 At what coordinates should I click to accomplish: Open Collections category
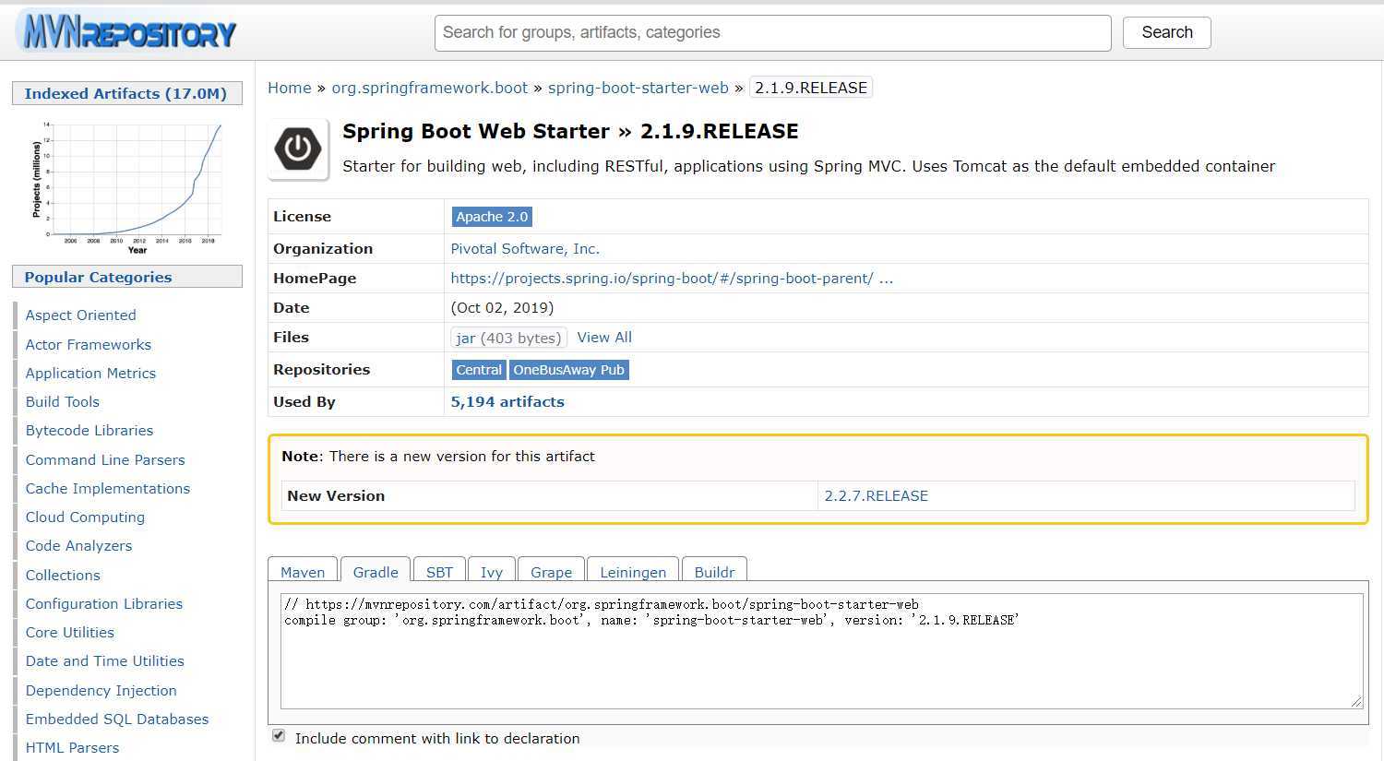point(63,576)
